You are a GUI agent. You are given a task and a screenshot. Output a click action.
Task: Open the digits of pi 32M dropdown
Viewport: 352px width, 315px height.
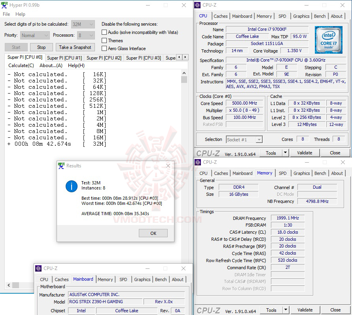tap(83, 24)
